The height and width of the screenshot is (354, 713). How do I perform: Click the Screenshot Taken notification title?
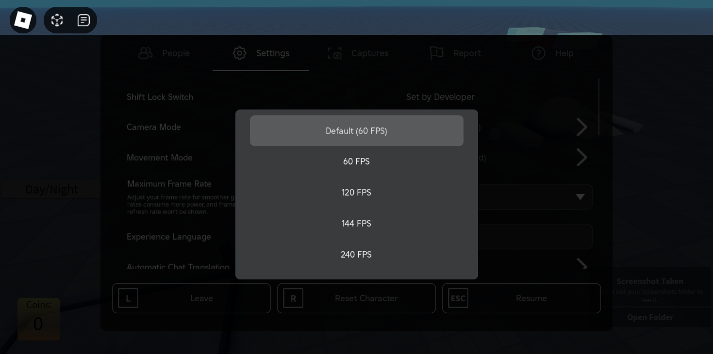click(650, 281)
